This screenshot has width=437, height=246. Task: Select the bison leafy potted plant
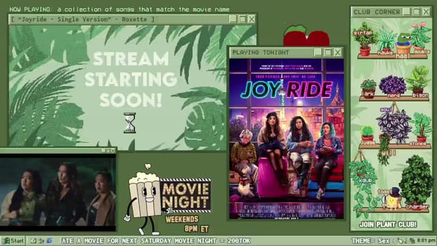[x=419, y=82]
